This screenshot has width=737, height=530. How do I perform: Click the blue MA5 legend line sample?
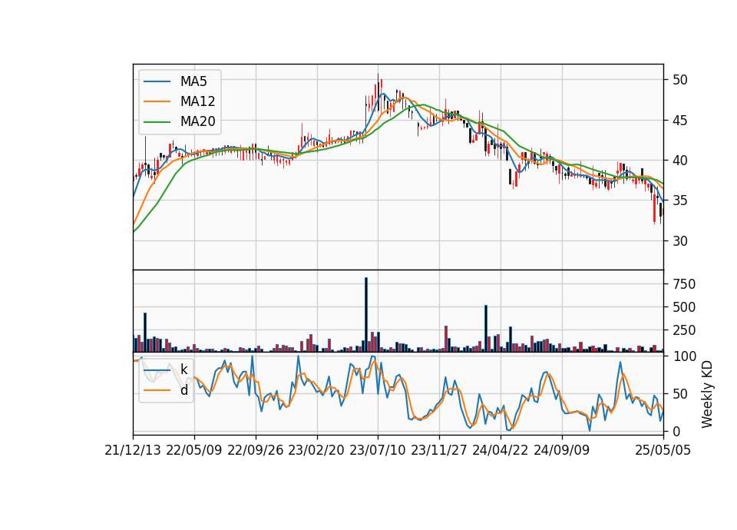point(157,81)
